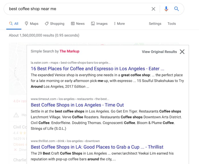The width and height of the screenshot is (199, 164).
Task: Click the Civil Co listing behind the overlay
Action: tap(20, 127)
